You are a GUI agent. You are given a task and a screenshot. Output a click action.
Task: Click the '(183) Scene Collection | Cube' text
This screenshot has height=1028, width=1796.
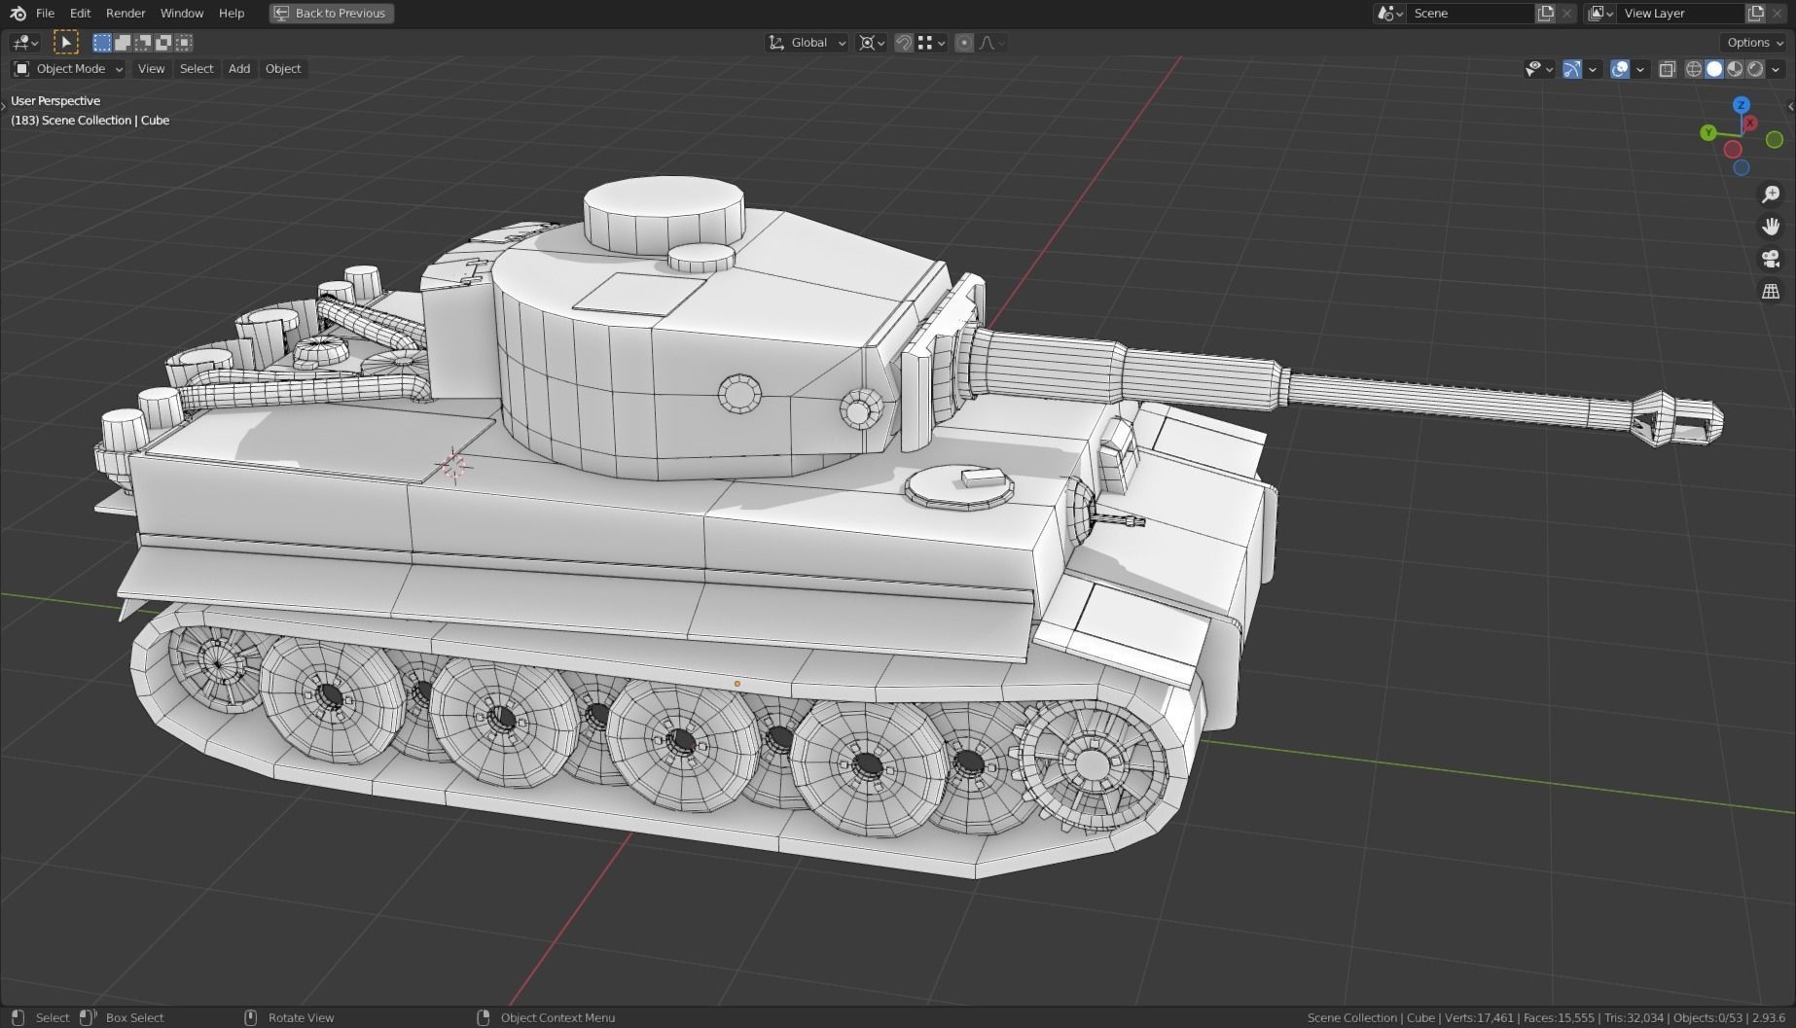click(90, 120)
